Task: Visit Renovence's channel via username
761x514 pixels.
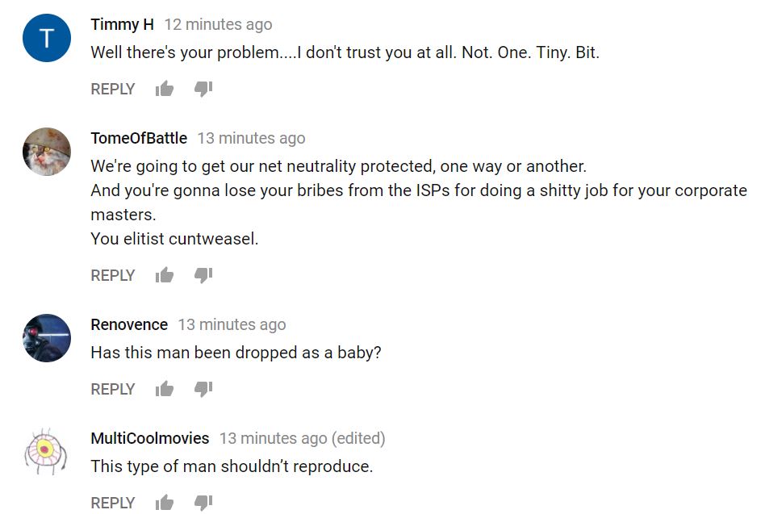Action: click(129, 324)
